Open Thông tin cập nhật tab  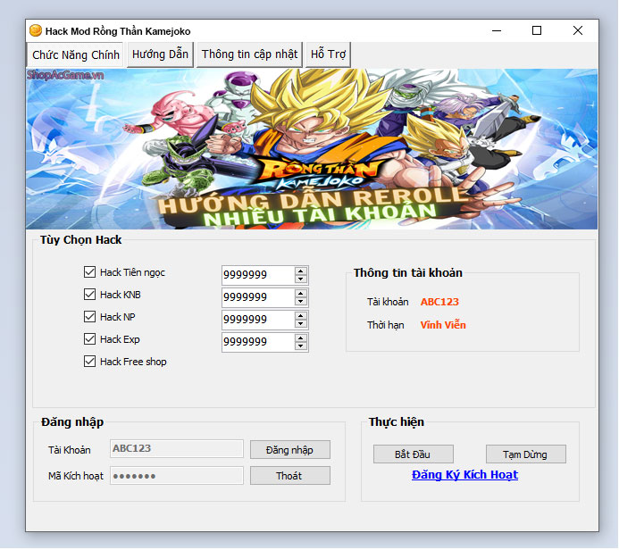coord(249,54)
